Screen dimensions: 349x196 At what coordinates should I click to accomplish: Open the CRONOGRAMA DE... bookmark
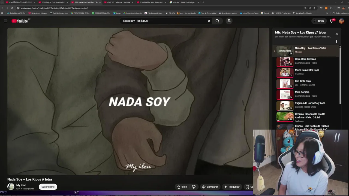click(x=101, y=13)
